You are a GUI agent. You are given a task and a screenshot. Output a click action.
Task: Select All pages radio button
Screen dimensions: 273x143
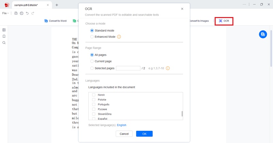click(92, 55)
